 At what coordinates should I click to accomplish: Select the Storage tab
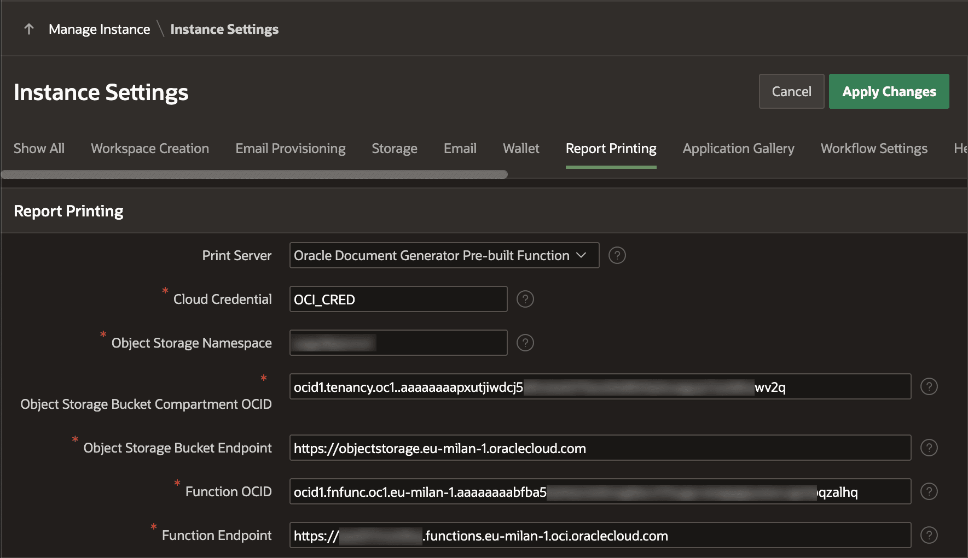pyautogui.click(x=395, y=149)
